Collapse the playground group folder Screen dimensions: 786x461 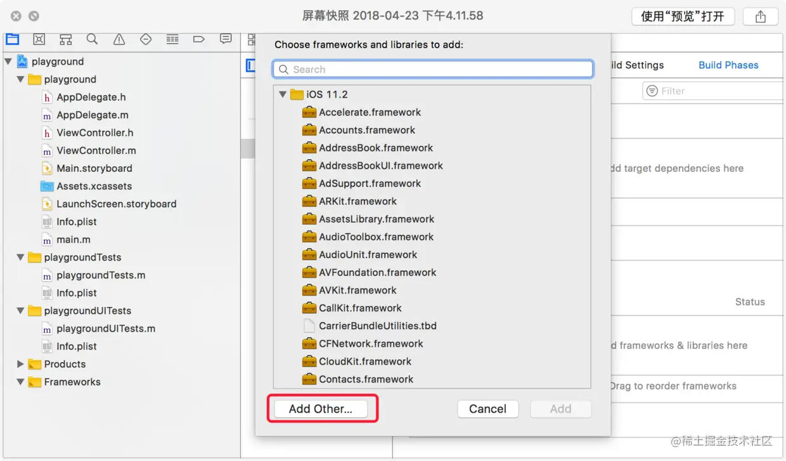coord(21,79)
